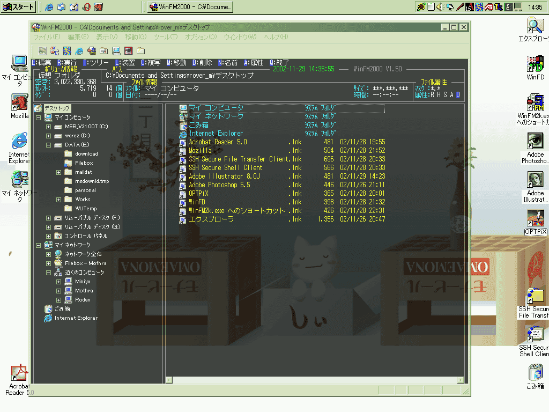Click the sunflower system tray icon
Image resolution: width=549 pixels, height=412 pixels.
click(x=421, y=7)
